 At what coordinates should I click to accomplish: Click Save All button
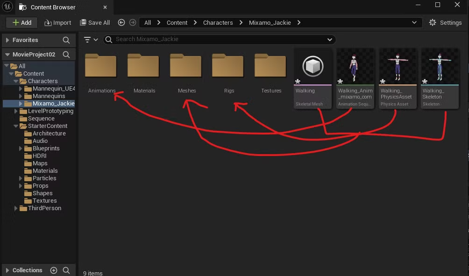pyautogui.click(x=95, y=23)
